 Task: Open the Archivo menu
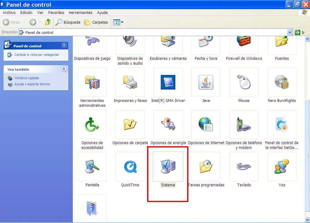pos(9,13)
